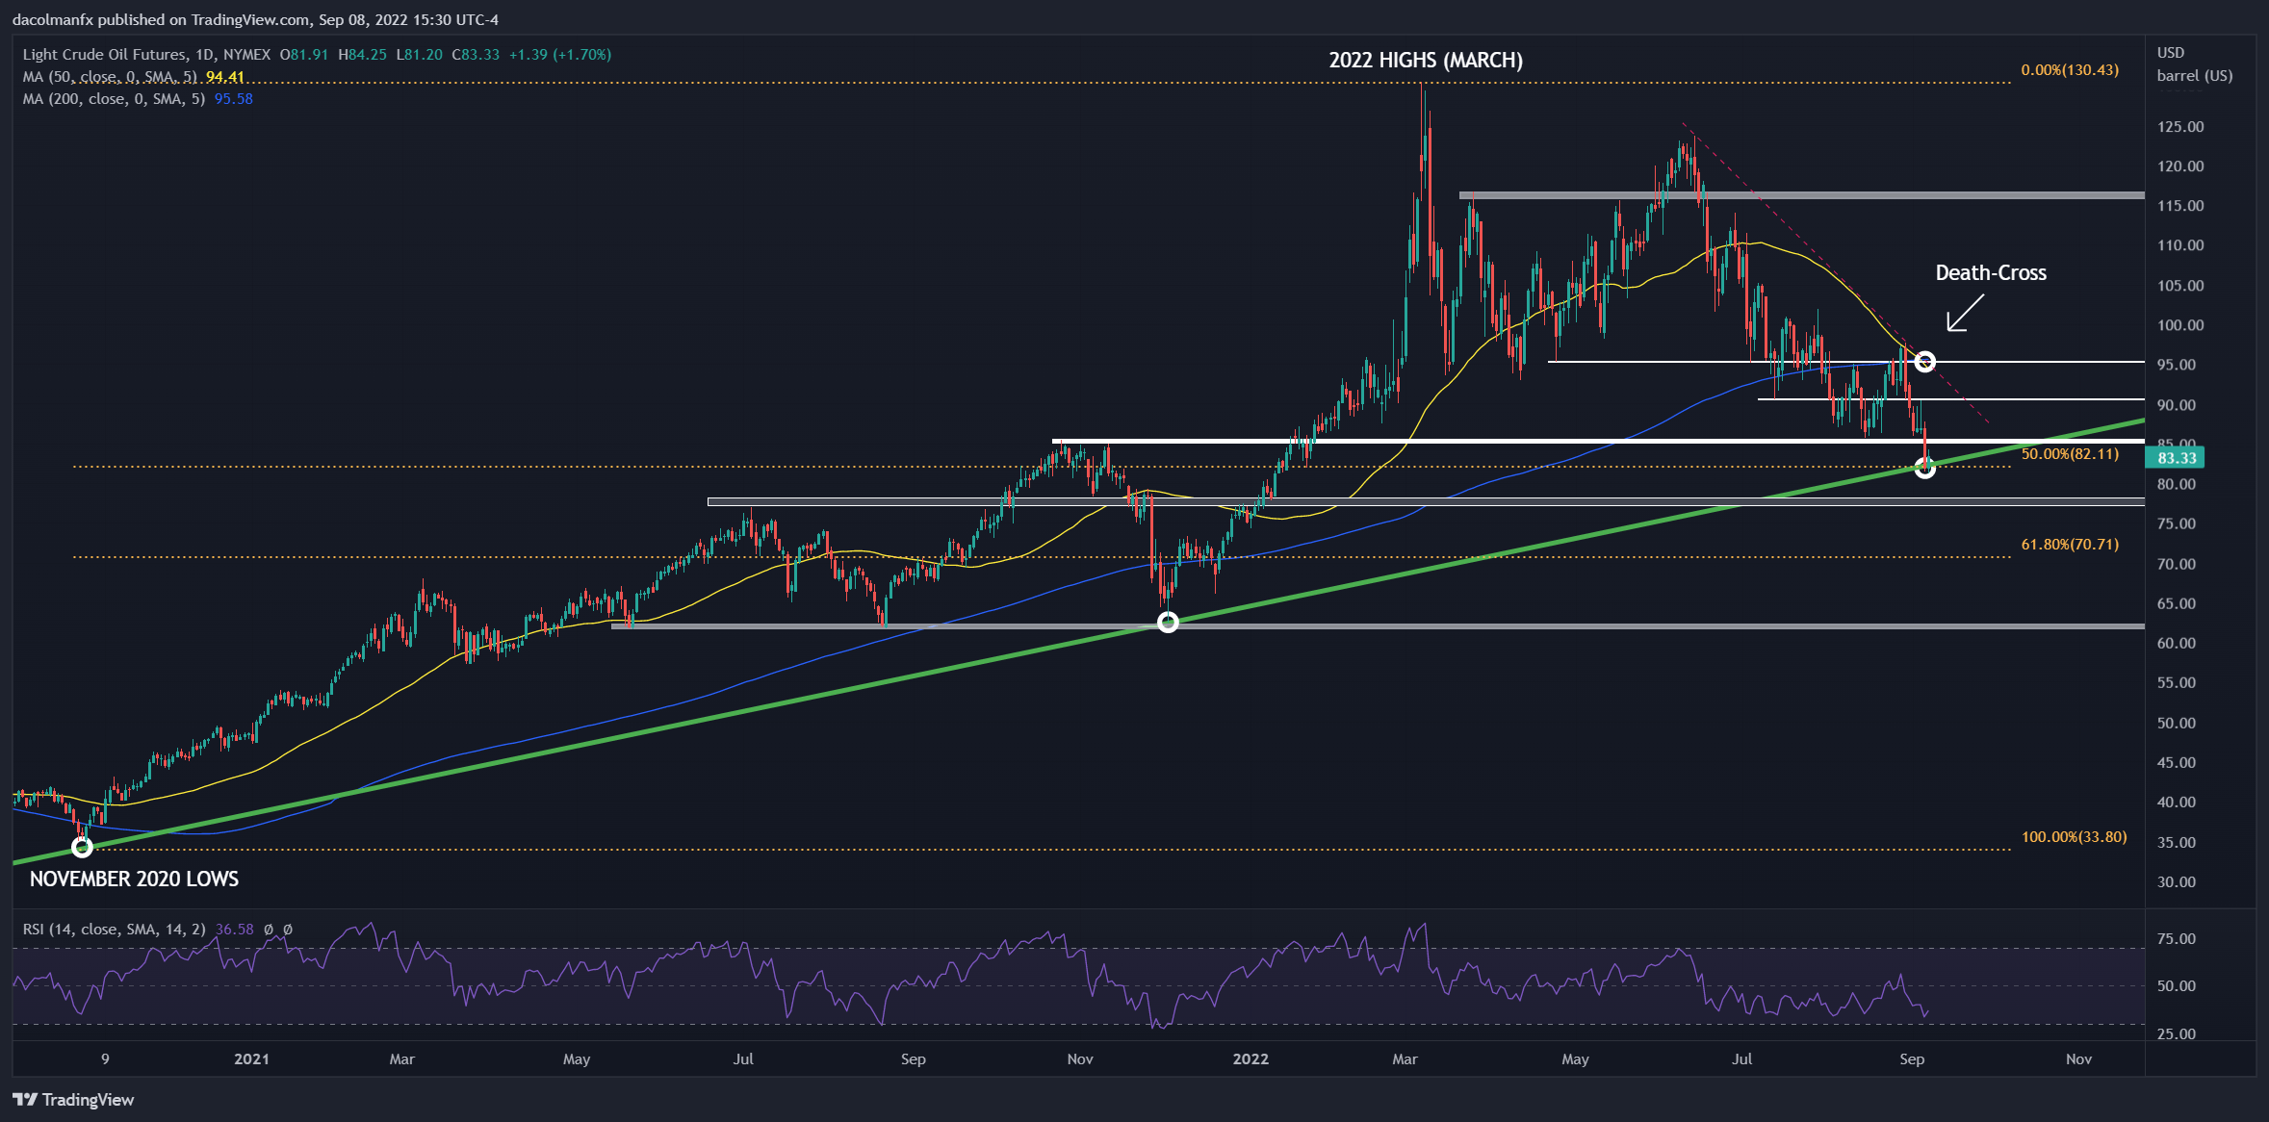This screenshot has height=1122, width=2269.
Task: Click the 30.00 price axis label
Action: pyautogui.click(x=2177, y=881)
